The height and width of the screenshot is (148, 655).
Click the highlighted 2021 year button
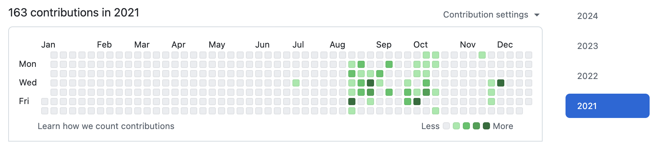tap(607, 106)
